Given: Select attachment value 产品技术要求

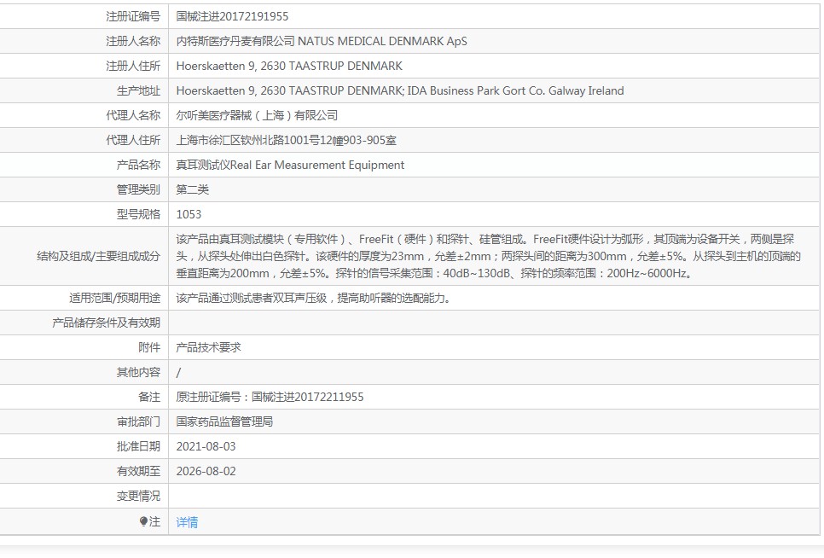Looking at the screenshot, I should point(208,347).
